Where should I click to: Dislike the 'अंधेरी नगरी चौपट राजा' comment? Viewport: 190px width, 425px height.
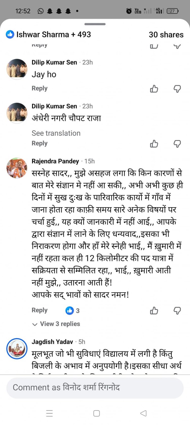(x=177, y=144)
